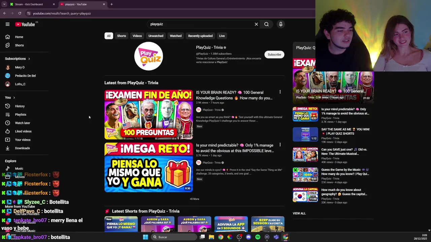Subscribe to PlayQuiz - Trivia
This screenshot has width=431, height=242.
(274, 54)
